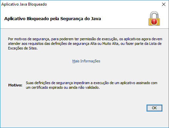The image size is (169, 128).
Task: Click the padlock's silver shackle
Action: pos(154,15)
